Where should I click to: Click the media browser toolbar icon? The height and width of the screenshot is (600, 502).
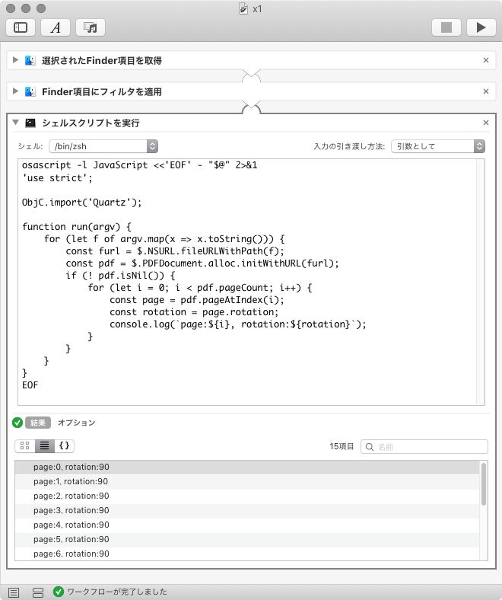[91, 27]
